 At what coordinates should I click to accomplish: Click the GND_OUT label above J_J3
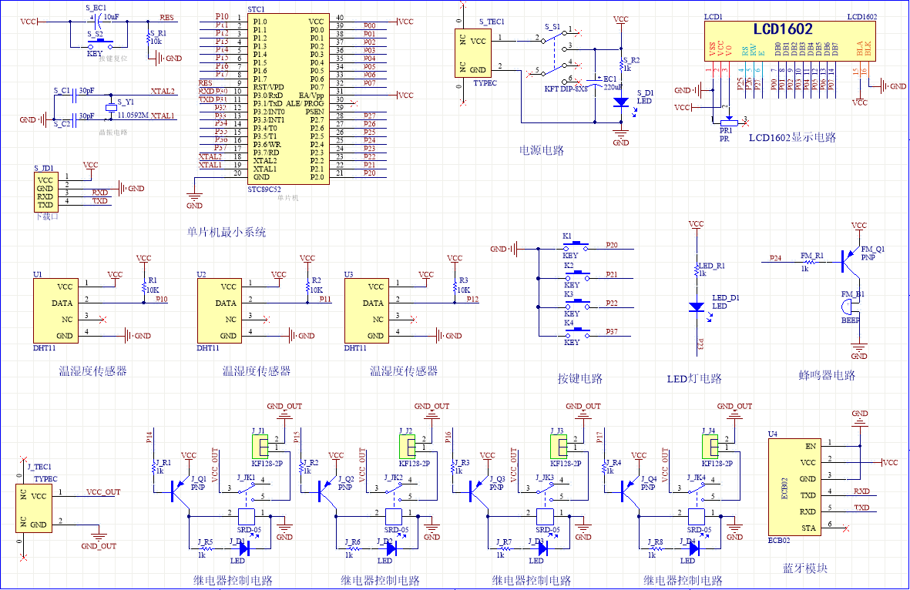pos(583,406)
